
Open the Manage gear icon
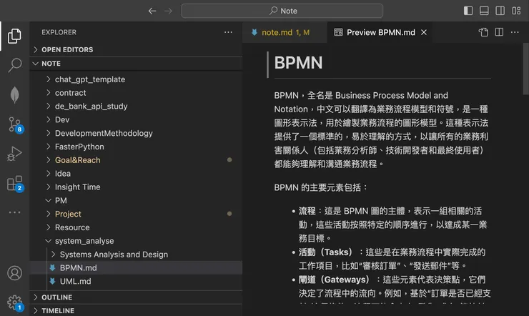click(x=15, y=303)
